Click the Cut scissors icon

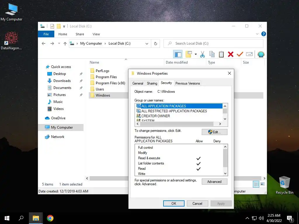(202, 54)
